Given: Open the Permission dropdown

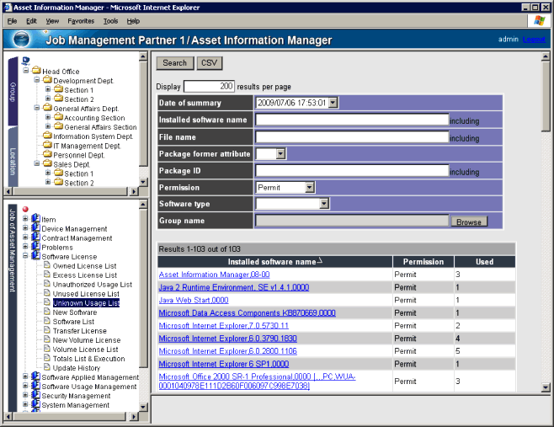Looking at the screenshot, I should pyautogui.click(x=309, y=188).
